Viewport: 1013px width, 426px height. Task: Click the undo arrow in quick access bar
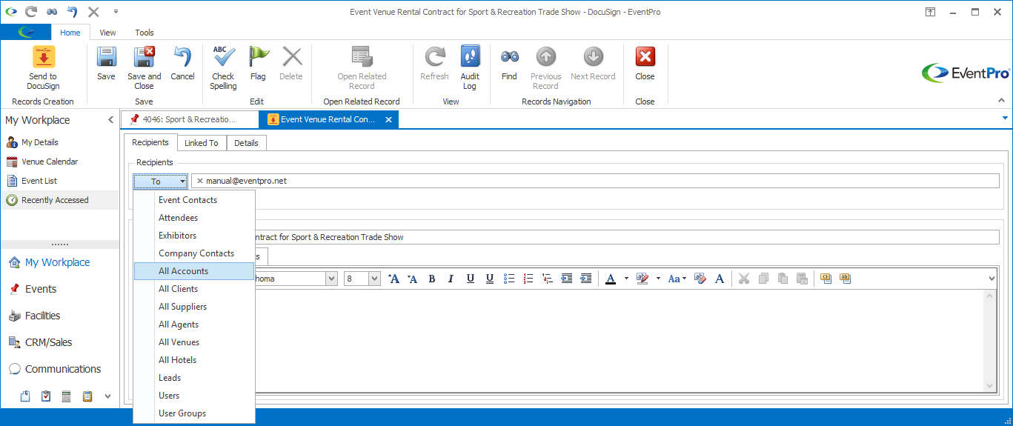tap(72, 12)
